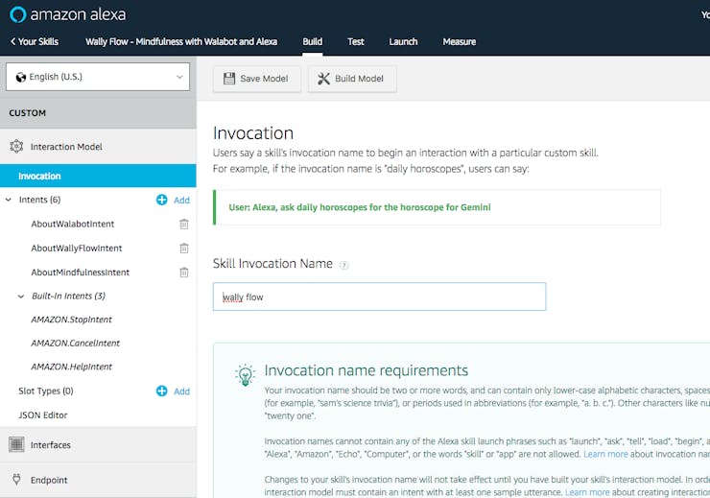Collapse the Built-In Intents (3) group
This screenshot has height=498, width=710.
(x=21, y=296)
